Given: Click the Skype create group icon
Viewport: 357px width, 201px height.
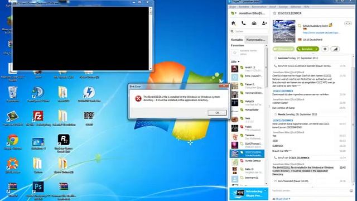Looking at the screenshot, I should [254, 23].
